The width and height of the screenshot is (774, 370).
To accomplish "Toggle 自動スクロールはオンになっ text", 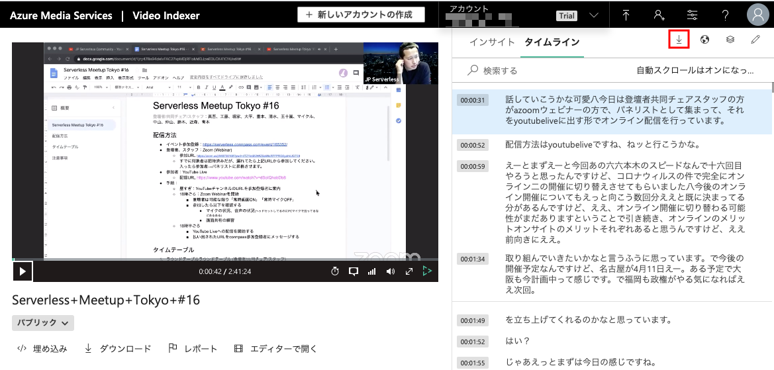I will point(695,71).
